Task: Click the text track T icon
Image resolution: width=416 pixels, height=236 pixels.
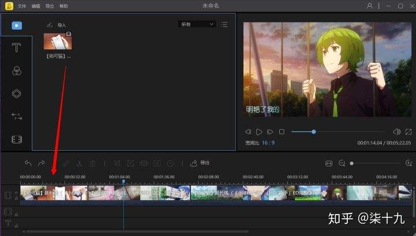Action: (8, 223)
